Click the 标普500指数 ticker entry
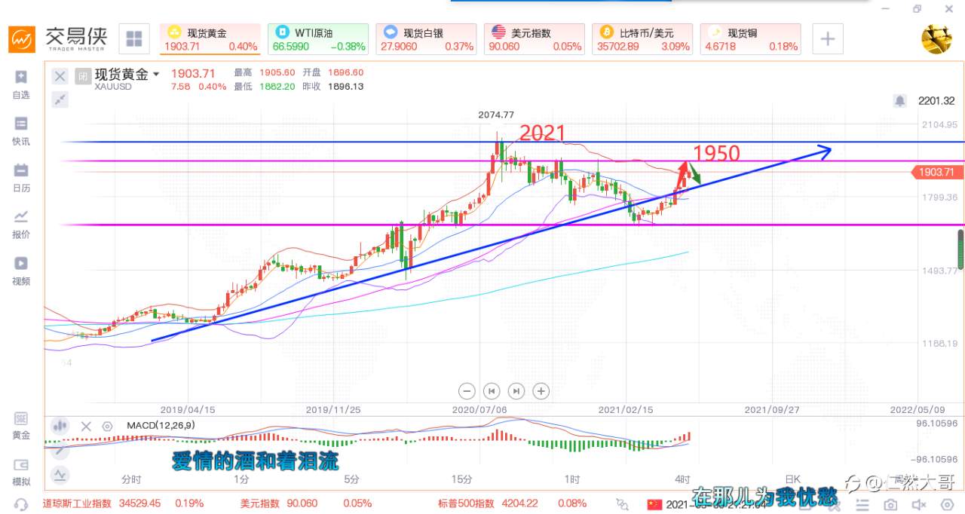Viewport: 965px width, 514px height. (x=512, y=503)
